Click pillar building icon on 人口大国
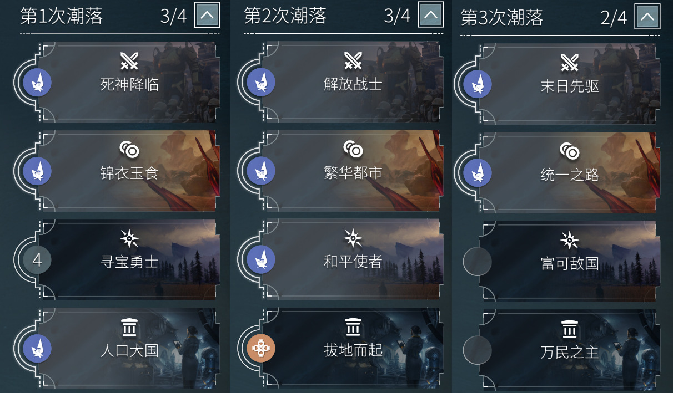This screenshot has height=393, width=673. 129,328
